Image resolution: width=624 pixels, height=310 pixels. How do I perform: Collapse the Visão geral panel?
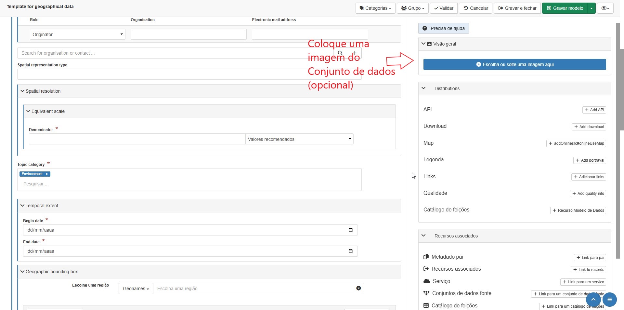(x=423, y=44)
